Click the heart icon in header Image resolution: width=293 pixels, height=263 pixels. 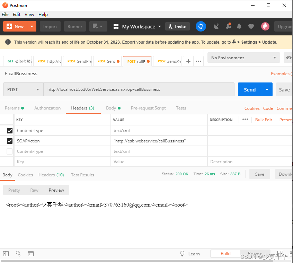pos(251,27)
